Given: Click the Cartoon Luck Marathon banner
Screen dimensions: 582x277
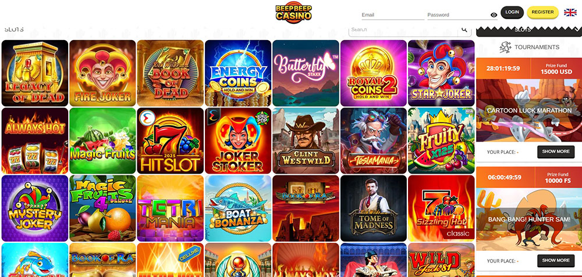Looking at the screenshot, I should point(529,110).
